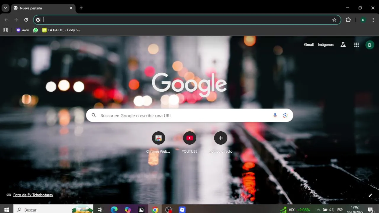
Task: Click the Google search box
Action: click(189, 115)
